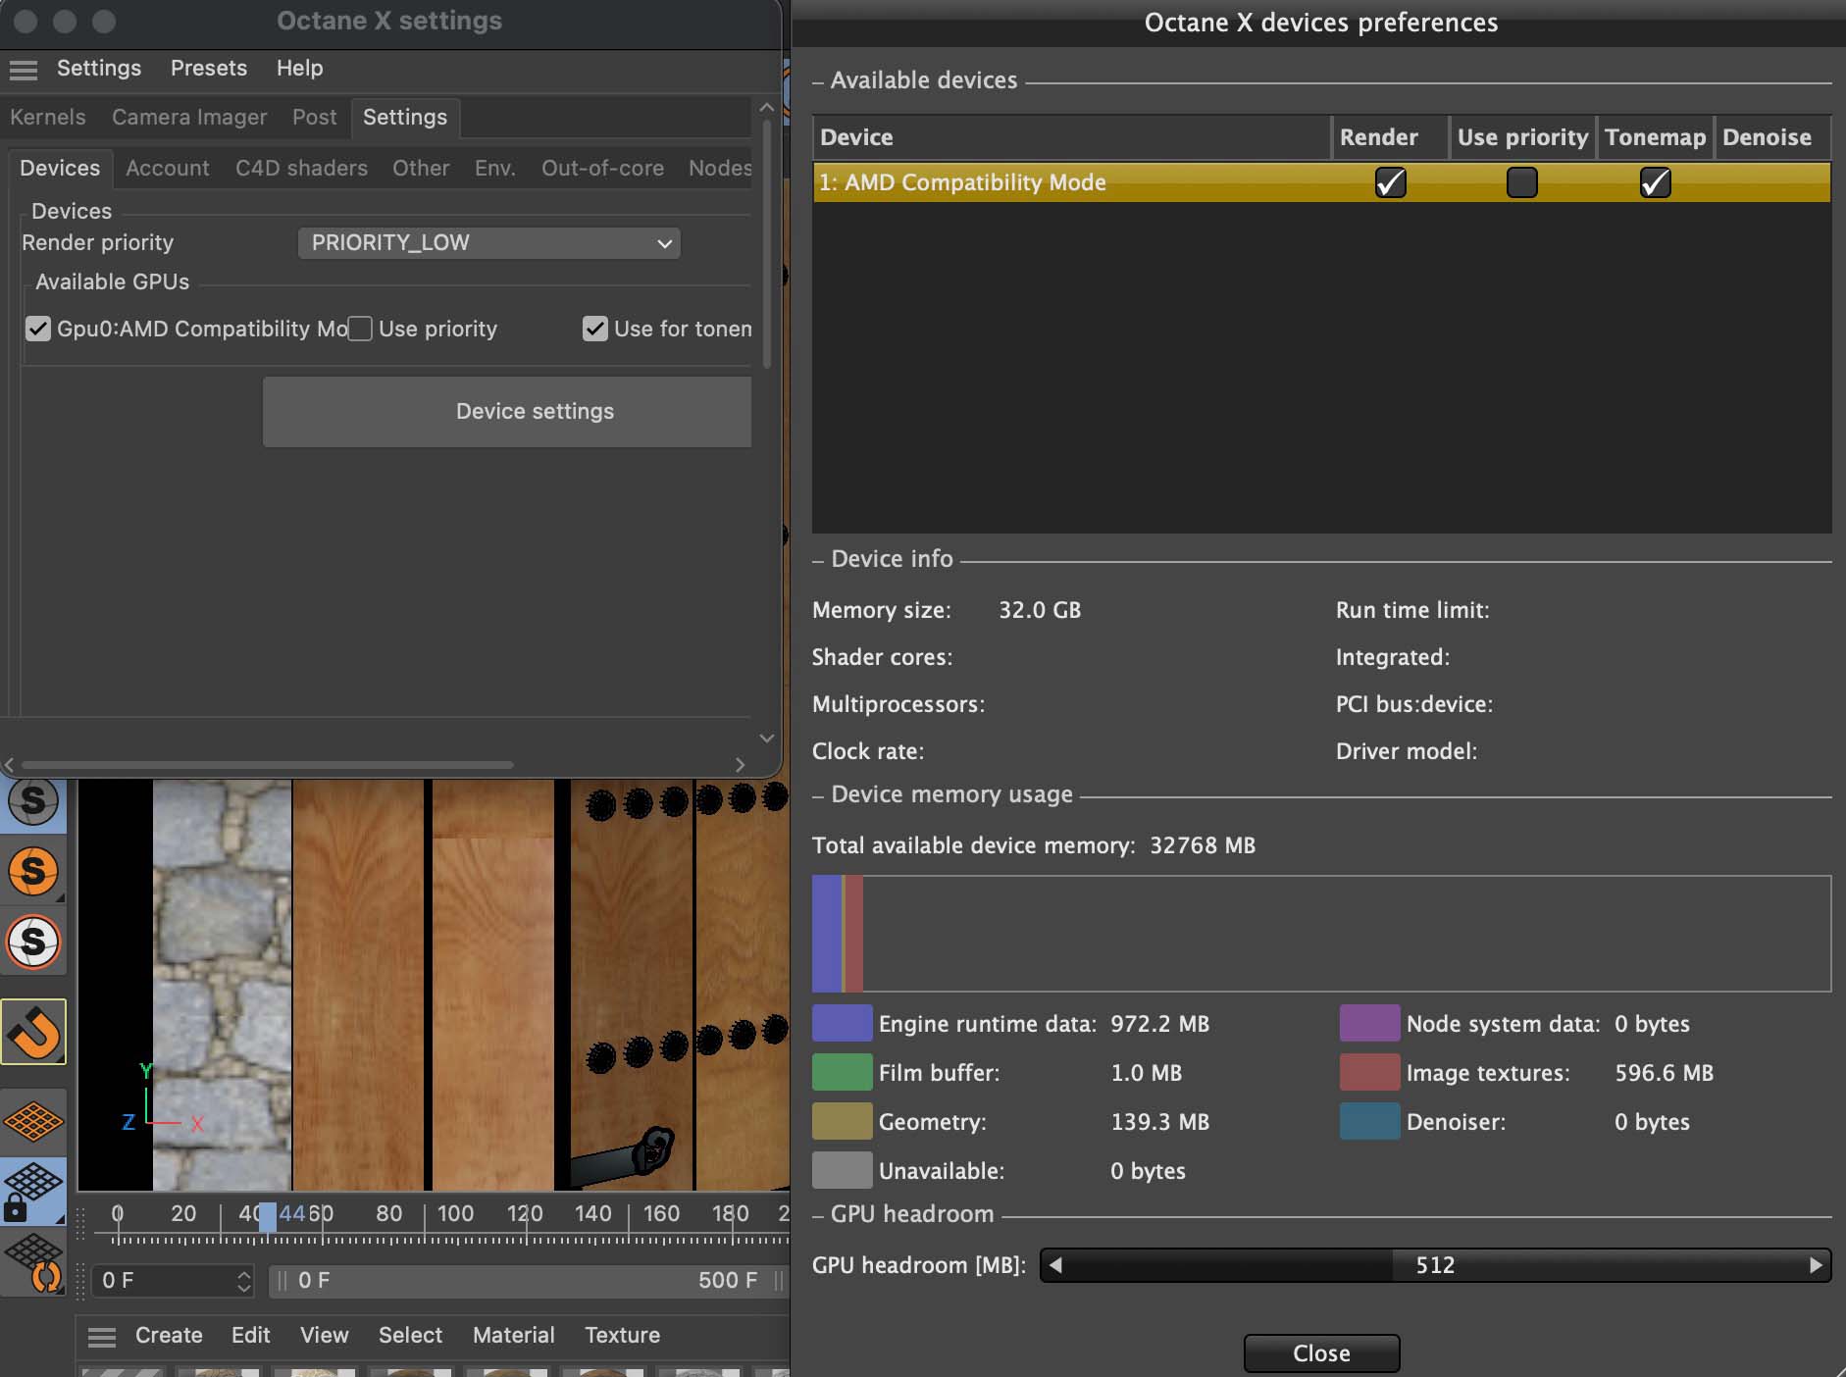This screenshot has width=1846, height=1377.
Task: Open the Help menu
Action: [x=299, y=68]
